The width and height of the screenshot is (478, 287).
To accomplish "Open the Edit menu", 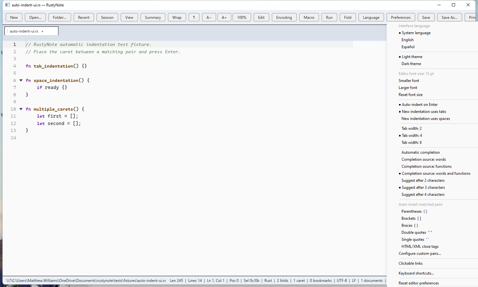I will tap(261, 17).
